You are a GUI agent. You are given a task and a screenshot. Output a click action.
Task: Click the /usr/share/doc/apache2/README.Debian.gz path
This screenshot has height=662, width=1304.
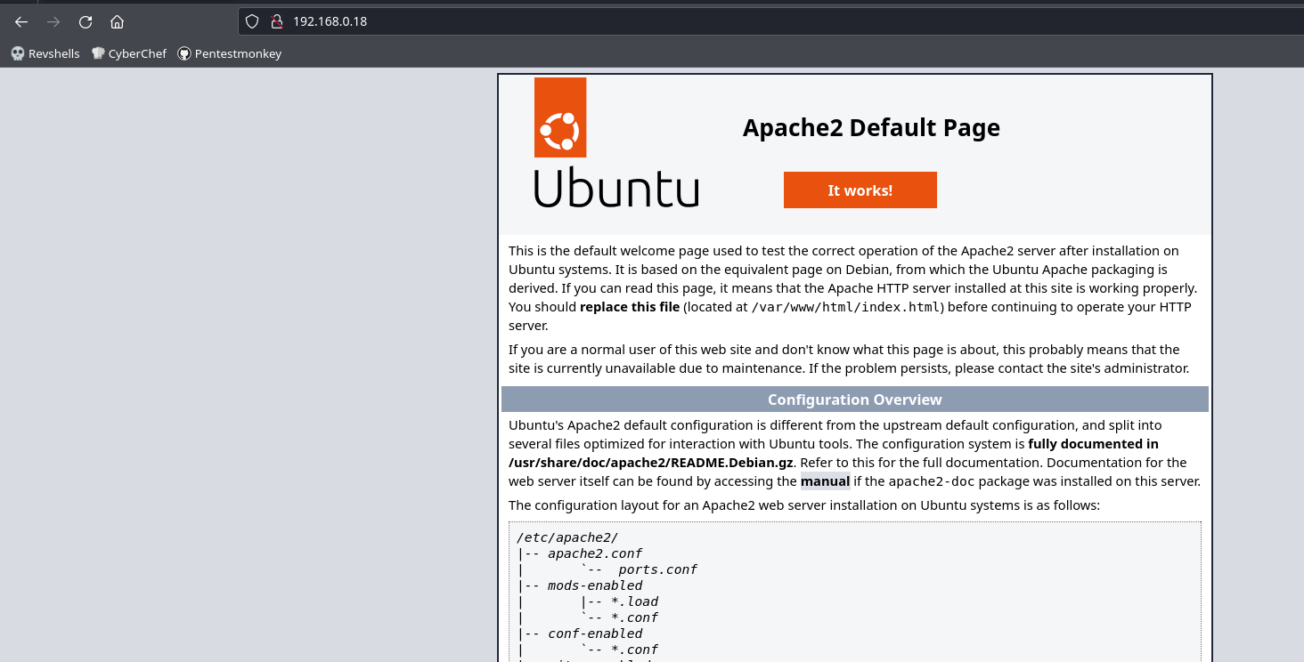point(652,463)
